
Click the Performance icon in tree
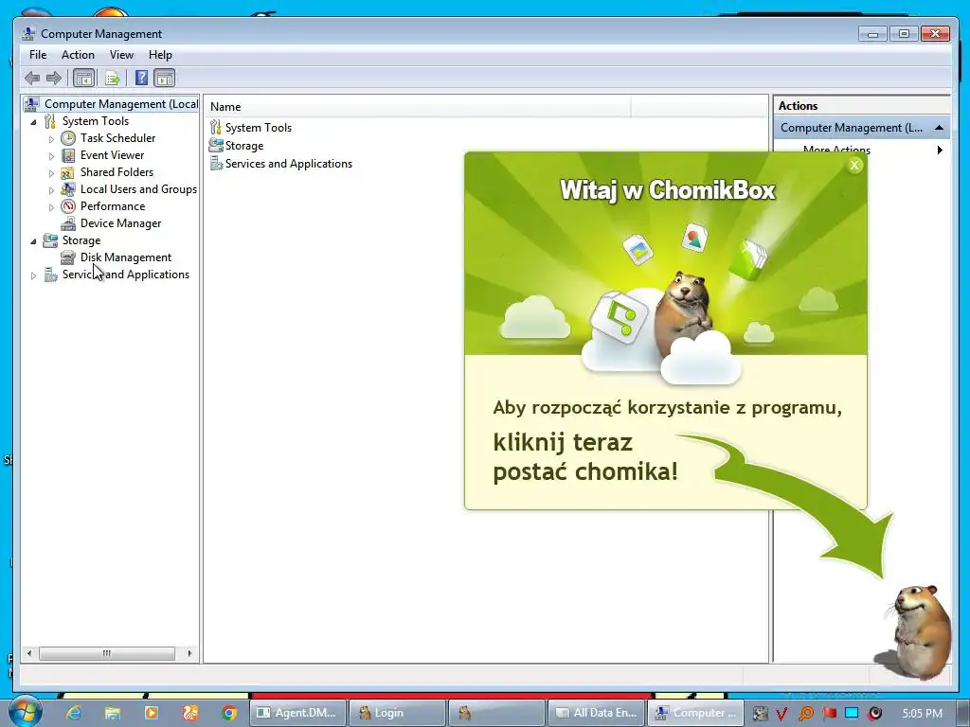point(68,206)
